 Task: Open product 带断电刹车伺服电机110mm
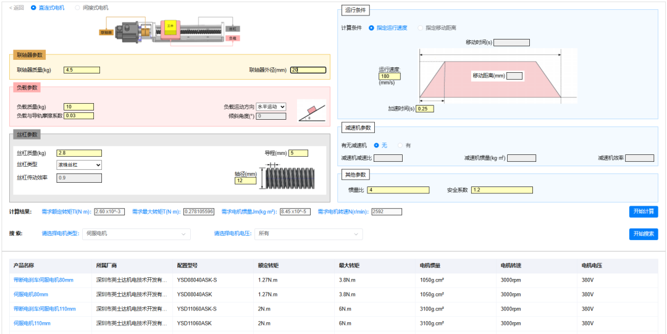tap(44, 309)
